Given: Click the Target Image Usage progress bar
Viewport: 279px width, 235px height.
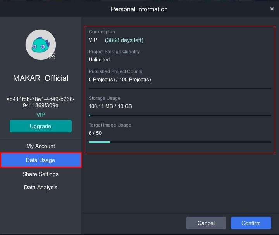Looking at the screenshot, I should (x=180, y=142).
